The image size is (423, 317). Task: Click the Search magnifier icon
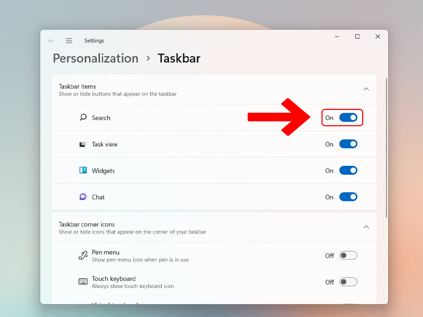[x=83, y=118]
